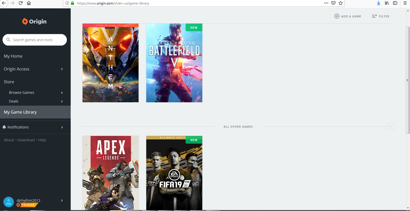
Task: Open the FIFA 19 game tile
Action: click(174, 173)
